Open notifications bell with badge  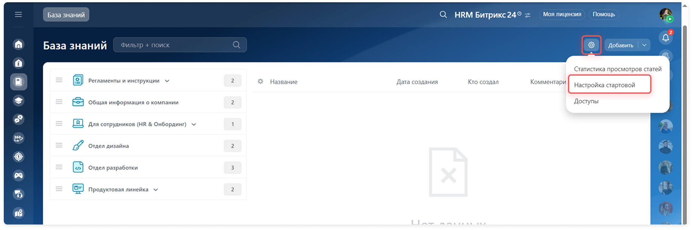(666, 37)
